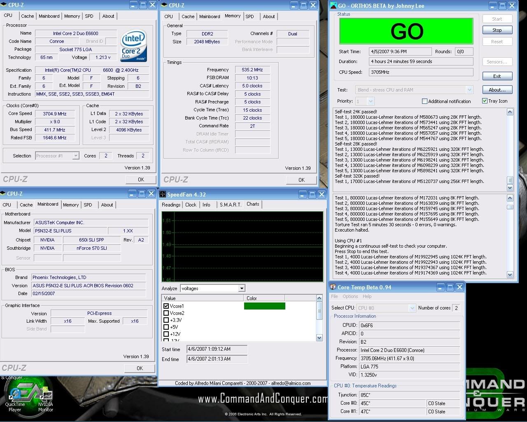Screen dimensions: 527x422
Task: Click CPU-Z CPU window title icon
Action: pyautogui.click(x=4, y=5)
